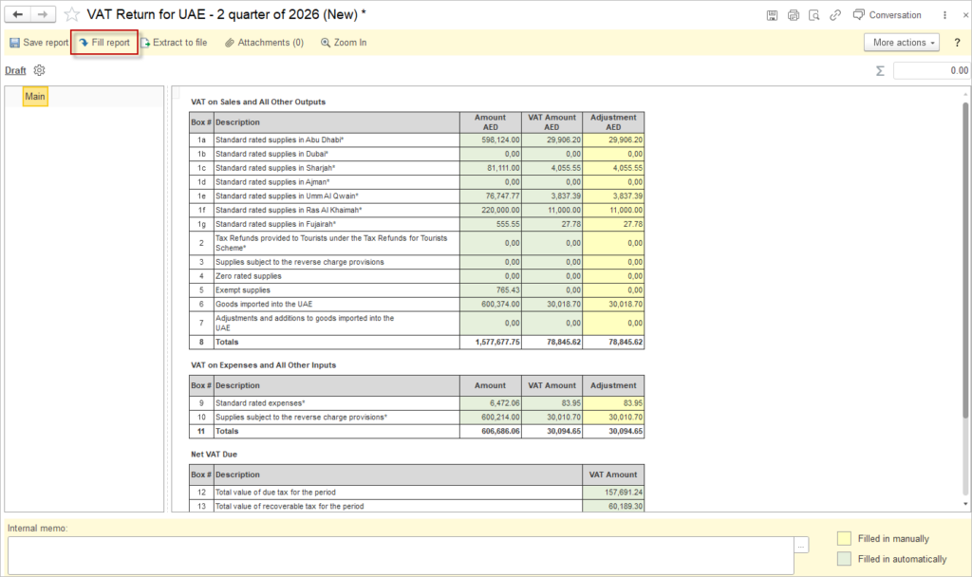Viewport: 972px width, 577px height.
Task: Open settings gear next to Draft
Action: point(39,70)
